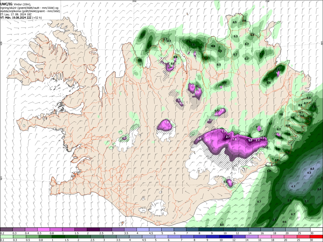Click the brightest pink 0.5–0.8 swatch in the upper legend row
This screenshot has height=242, width=323.
click(x=43, y=229)
